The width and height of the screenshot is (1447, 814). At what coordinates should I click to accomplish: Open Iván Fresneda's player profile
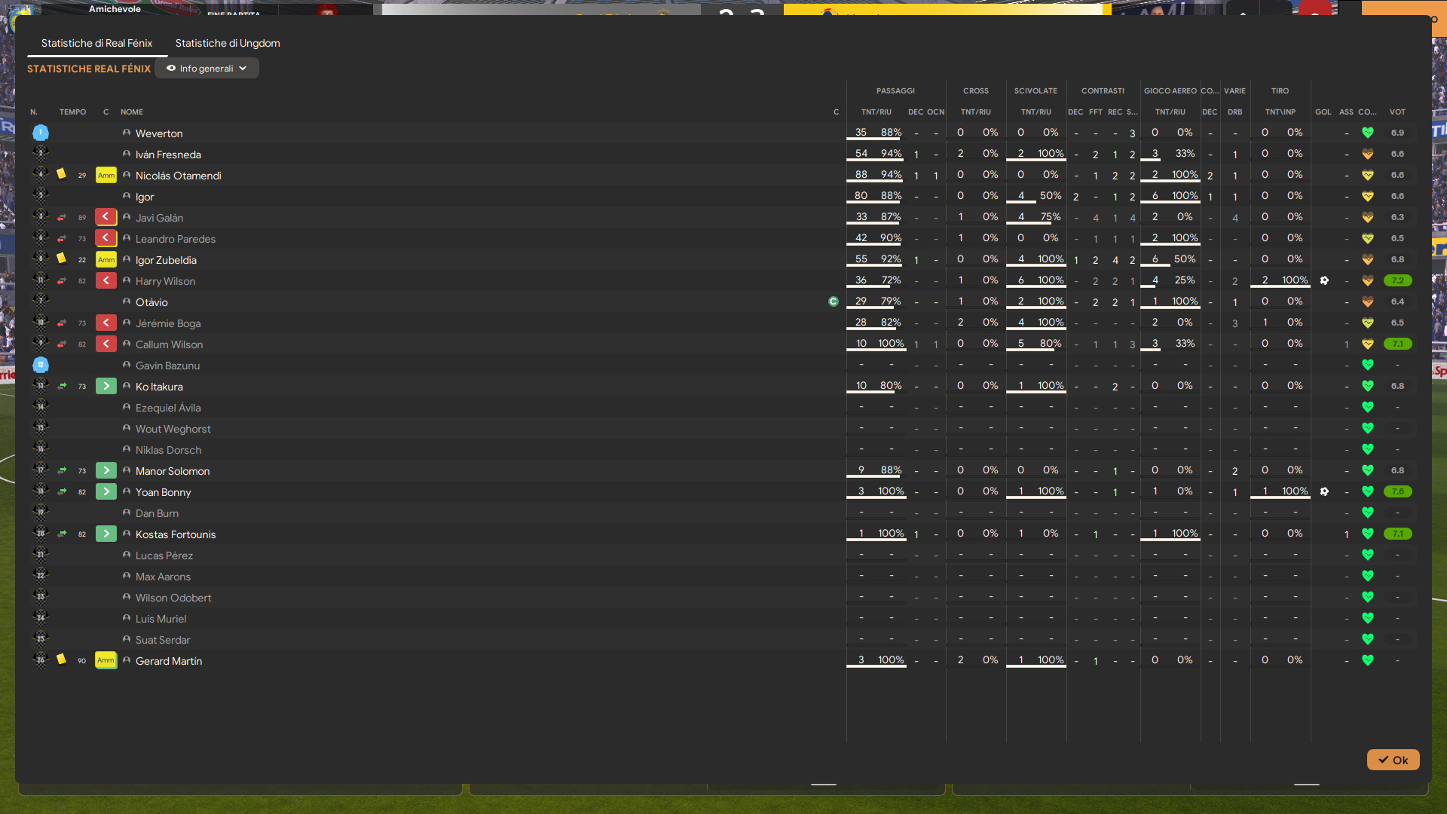click(168, 155)
